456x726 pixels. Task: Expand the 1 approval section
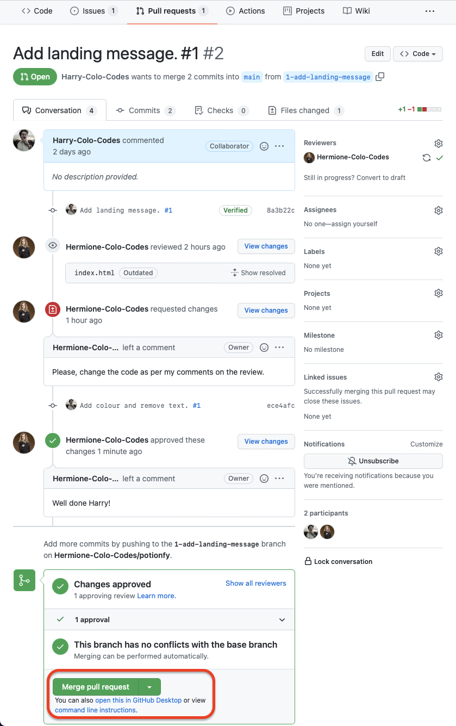[x=282, y=620]
